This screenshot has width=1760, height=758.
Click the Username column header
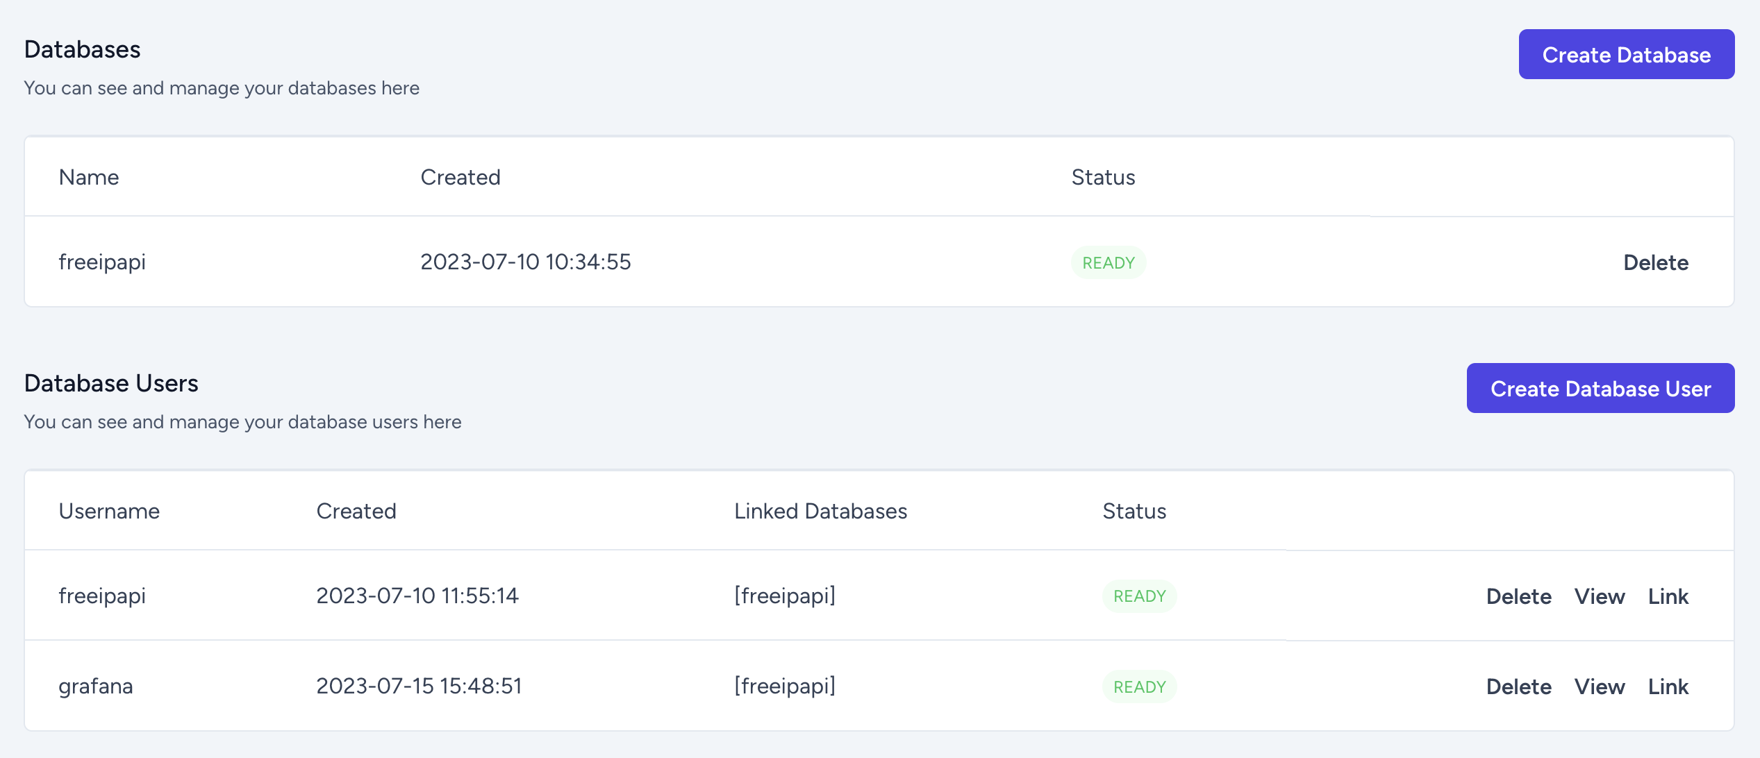click(x=109, y=511)
